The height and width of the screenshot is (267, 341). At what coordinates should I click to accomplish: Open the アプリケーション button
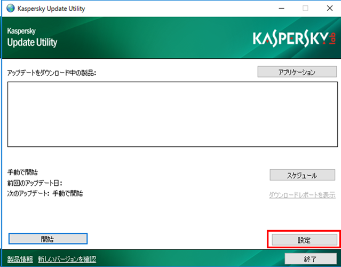297,72
